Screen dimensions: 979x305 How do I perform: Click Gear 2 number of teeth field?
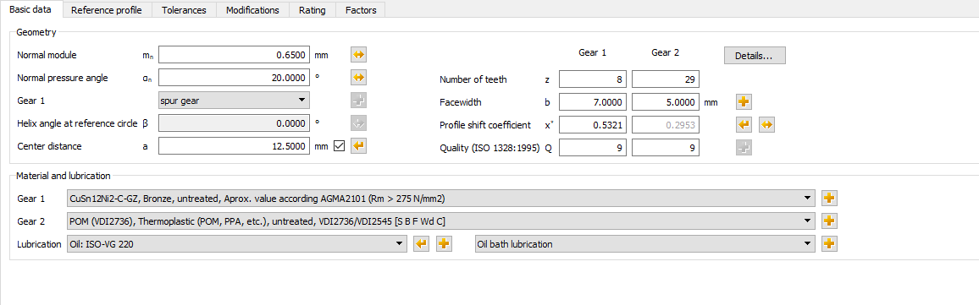click(666, 79)
